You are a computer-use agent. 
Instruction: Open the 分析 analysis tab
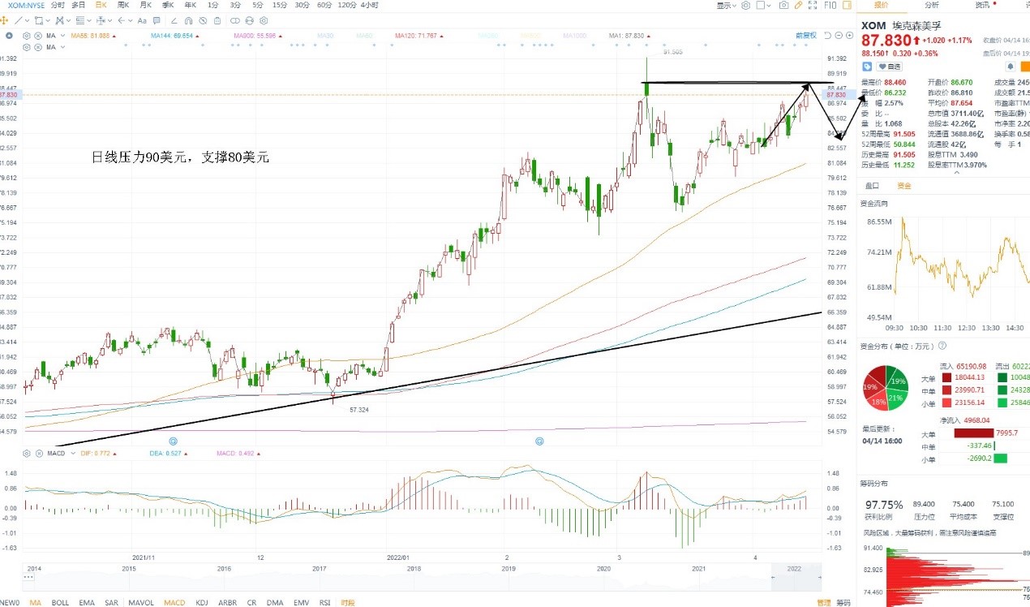click(932, 5)
